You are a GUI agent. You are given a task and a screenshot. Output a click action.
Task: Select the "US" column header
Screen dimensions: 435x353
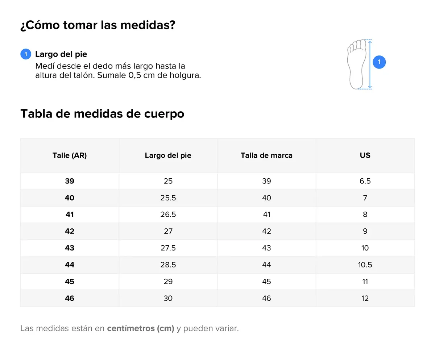point(365,155)
